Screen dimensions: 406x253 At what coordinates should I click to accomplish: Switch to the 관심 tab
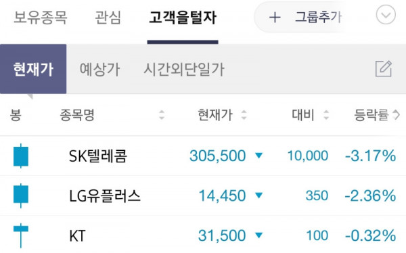click(108, 18)
